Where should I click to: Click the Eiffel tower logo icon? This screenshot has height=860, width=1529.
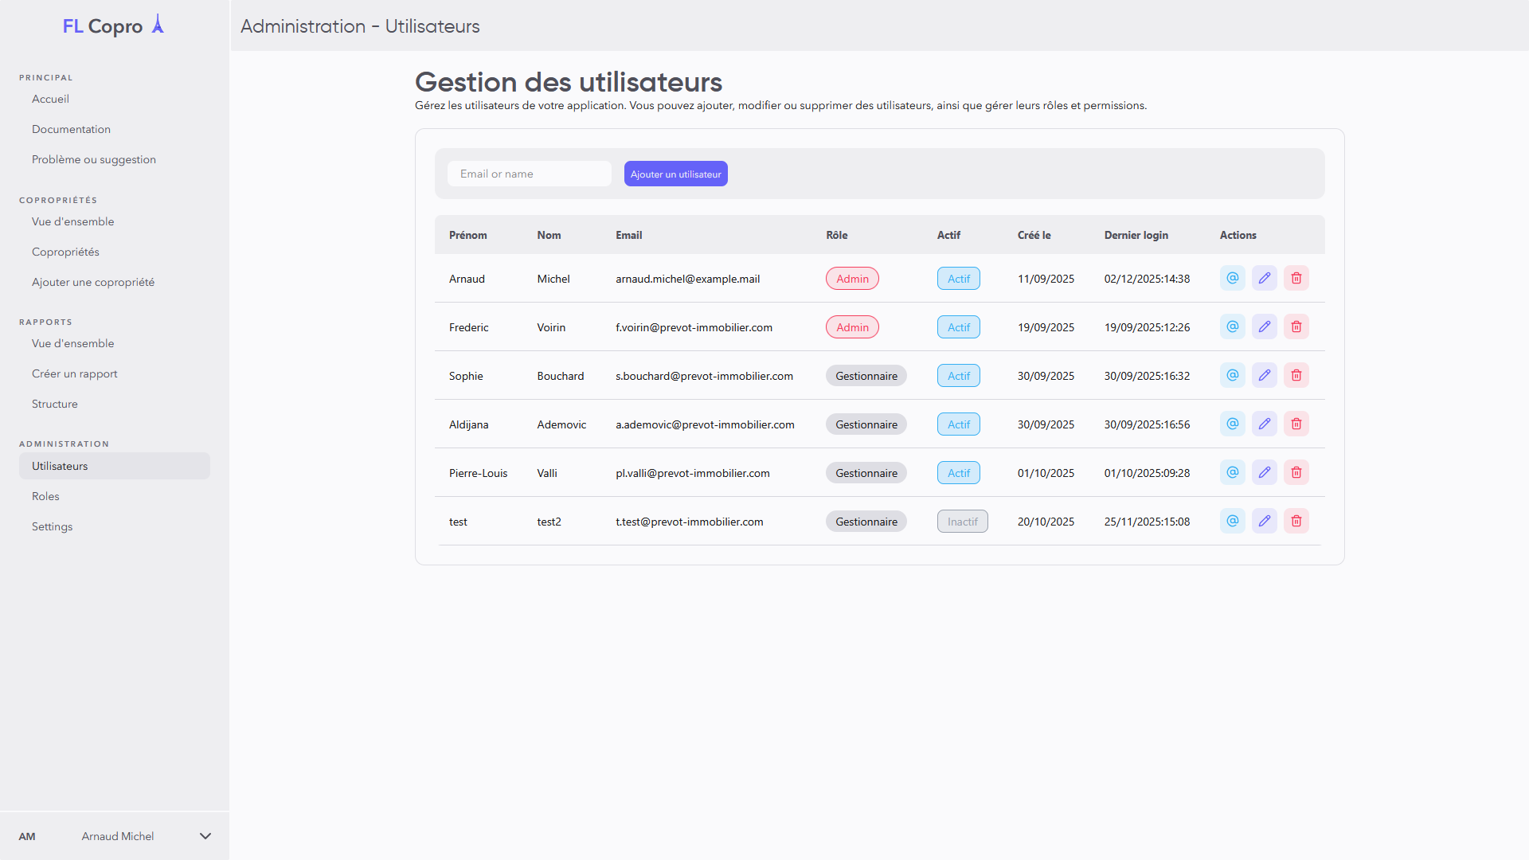(x=158, y=25)
